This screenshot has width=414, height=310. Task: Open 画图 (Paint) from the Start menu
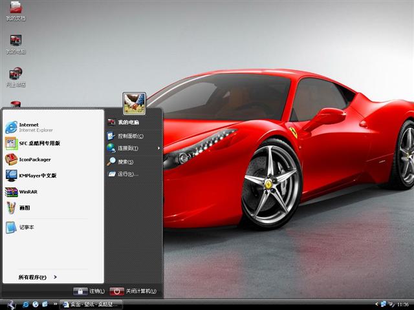[x=53, y=208]
